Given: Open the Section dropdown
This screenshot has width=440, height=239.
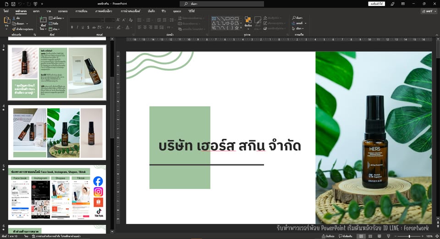Looking at the screenshot, I should [x=54, y=29].
